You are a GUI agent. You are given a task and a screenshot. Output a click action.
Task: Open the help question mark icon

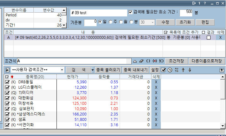pyautogui.click(x=205, y=3)
